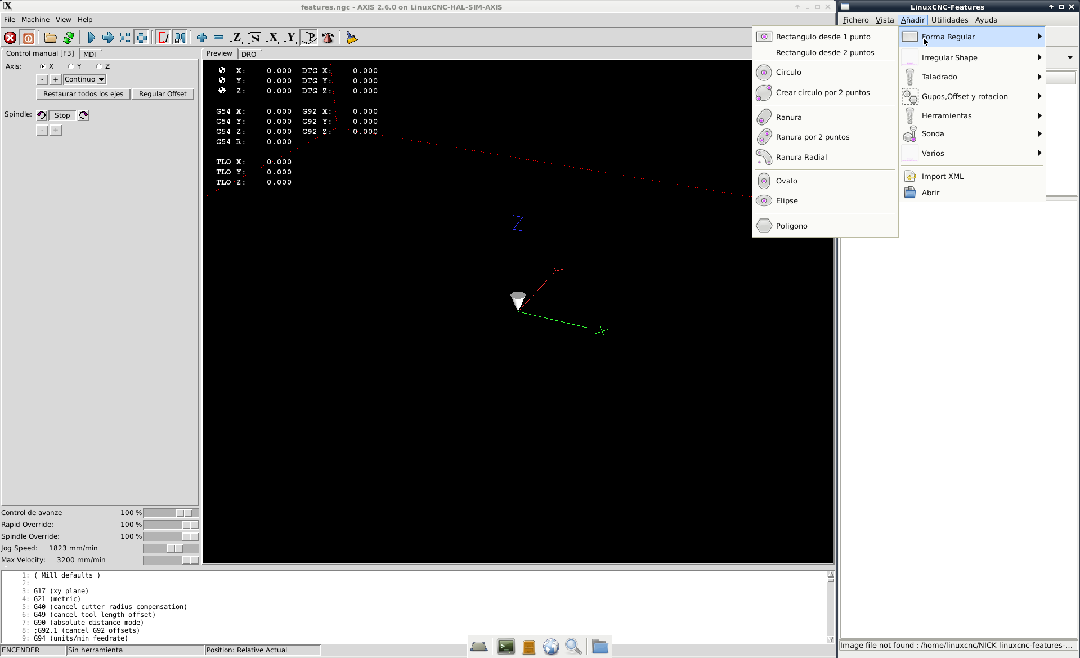Switch to front Y view

pos(290,38)
